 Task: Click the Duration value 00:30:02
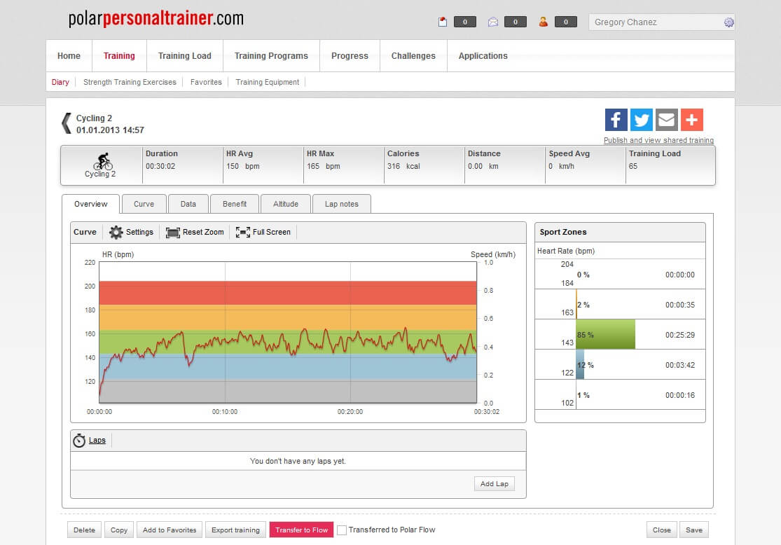coord(160,167)
